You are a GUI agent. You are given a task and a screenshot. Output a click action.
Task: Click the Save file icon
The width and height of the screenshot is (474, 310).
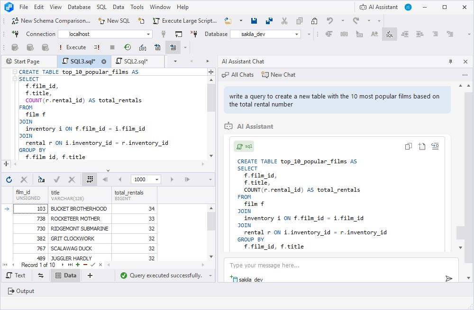coord(254,21)
